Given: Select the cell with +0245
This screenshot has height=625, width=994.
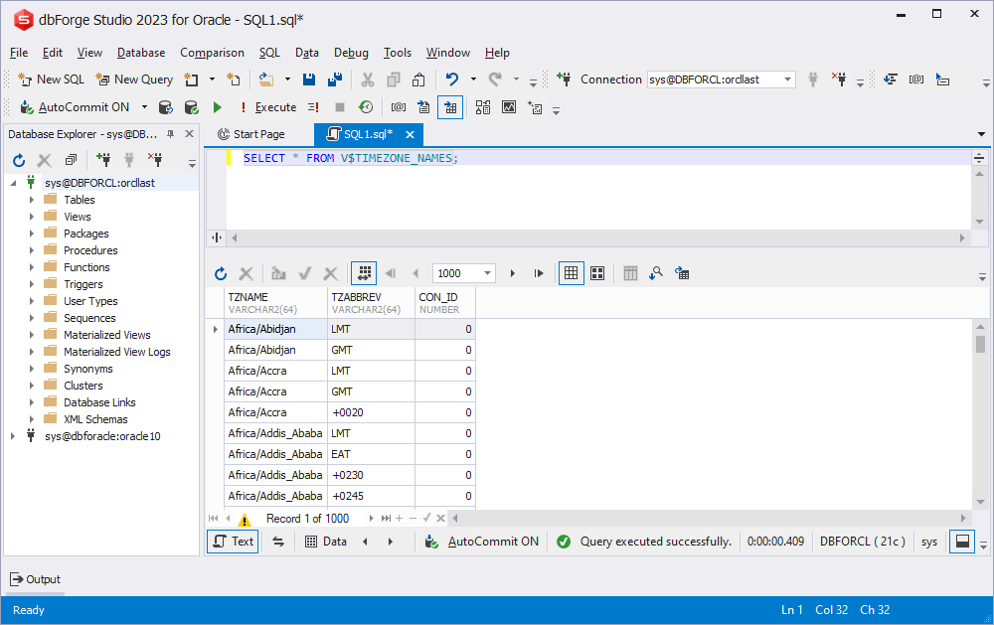Looking at the screenshot, I should tap(372, 497).
